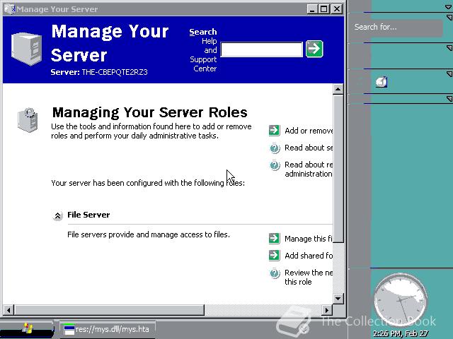
Task: Click the horizontal scrollbar right arrow
Action: [x=327, y=310]
